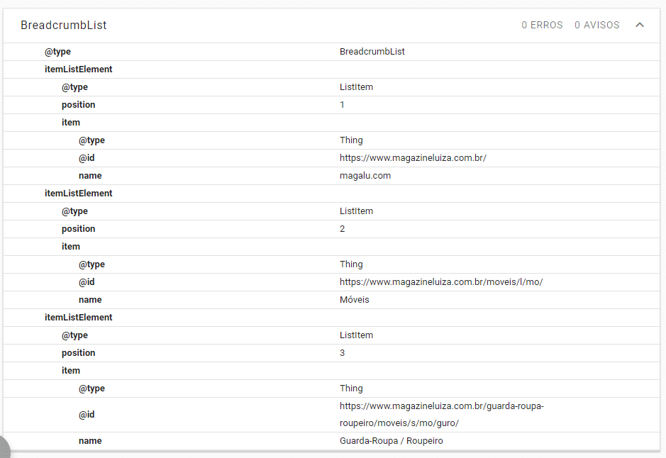Open the magazineluiza.com.br homepage URL
The width and height of the screenshot is (666, 458).
click(413, 158)
